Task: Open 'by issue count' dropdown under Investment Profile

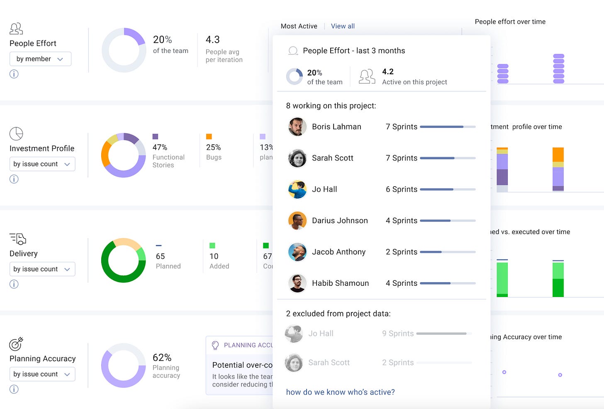Action: tap(42, 164)
